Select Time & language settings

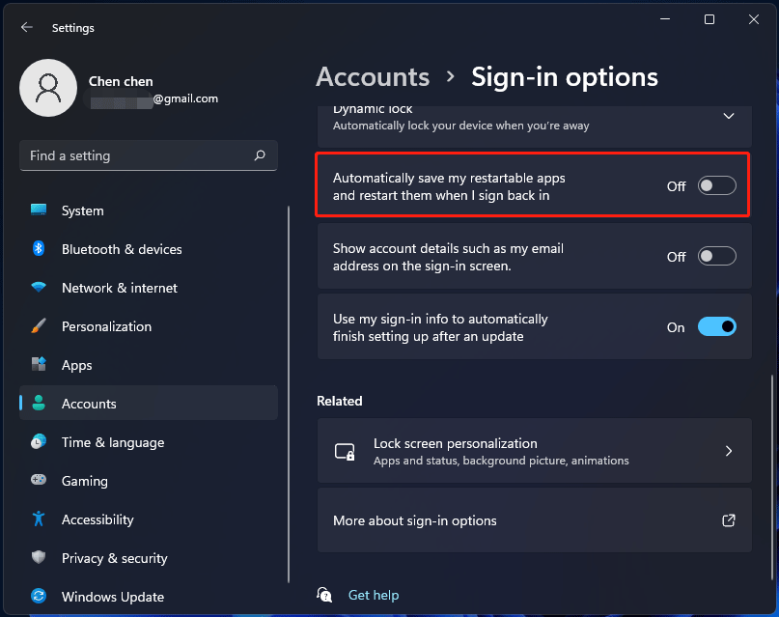click(114, 442)
